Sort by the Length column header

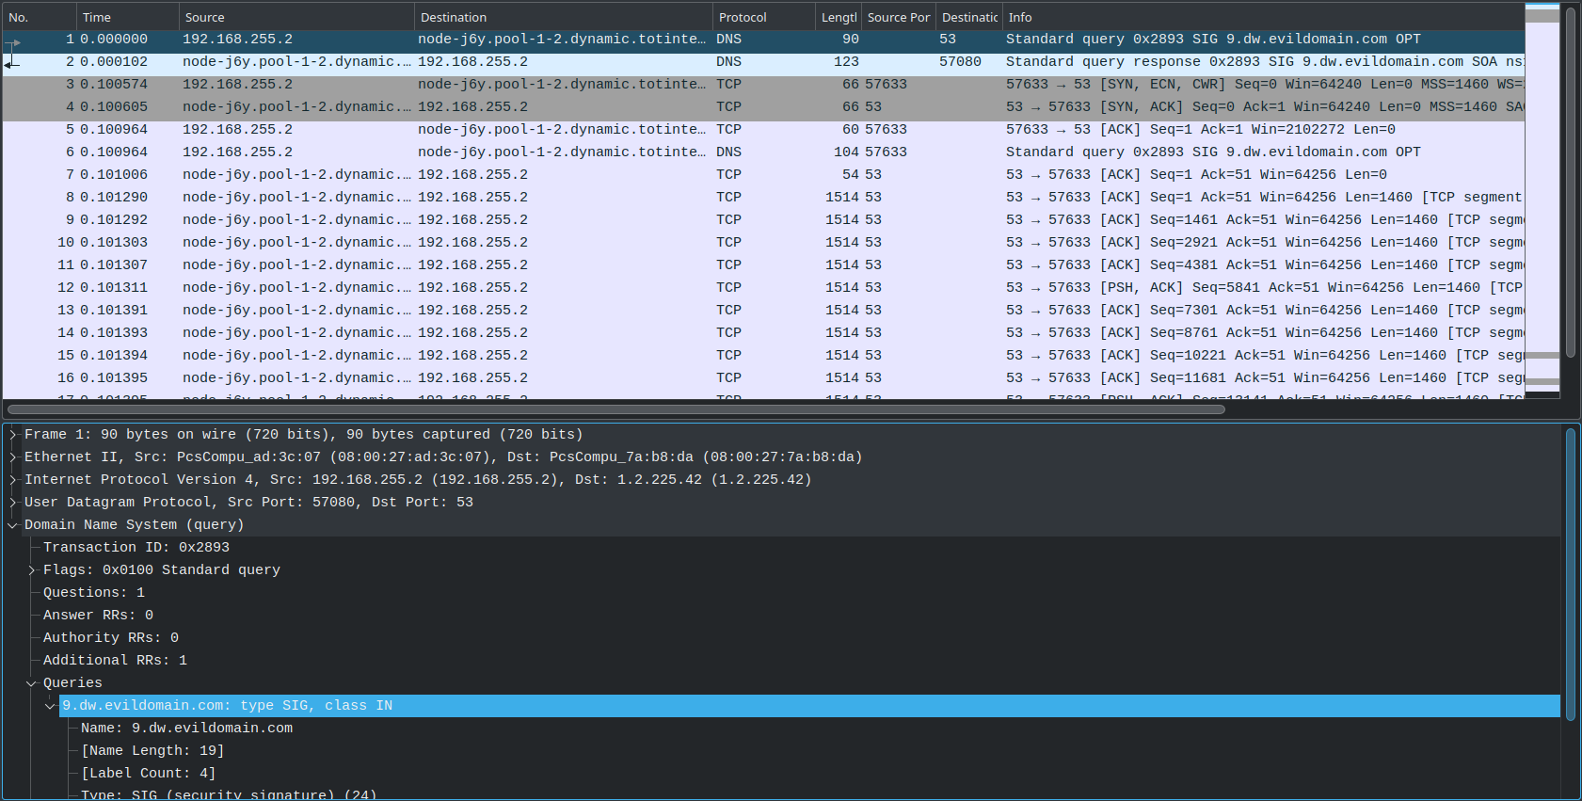click(839, 17)
